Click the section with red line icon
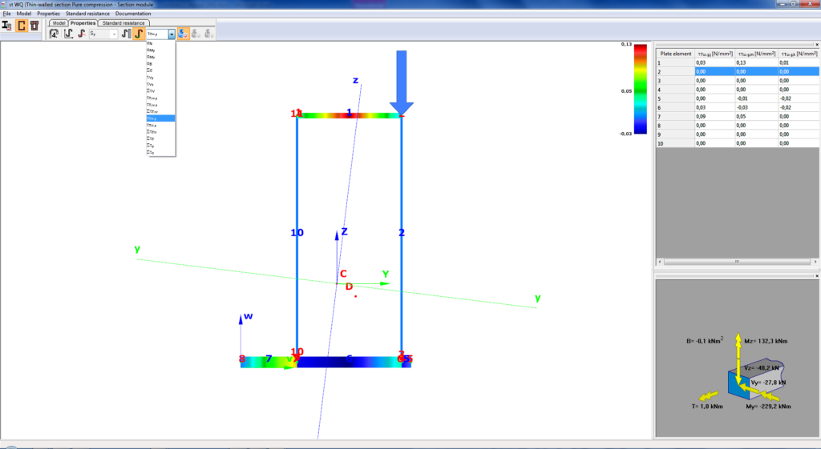The image size is (821, 449). click(x=82, y=34)
